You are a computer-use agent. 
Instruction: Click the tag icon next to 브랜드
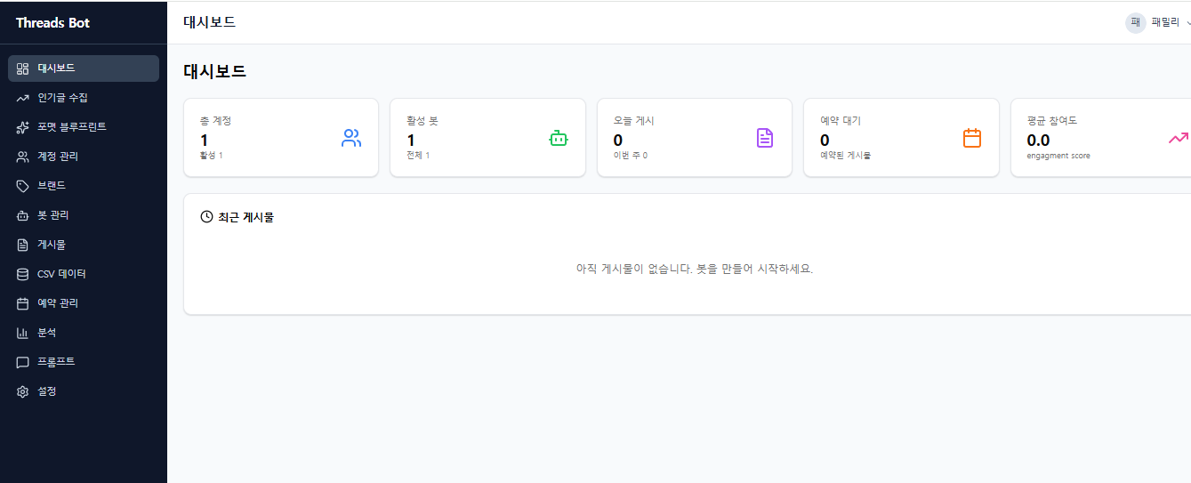[23, 186]
